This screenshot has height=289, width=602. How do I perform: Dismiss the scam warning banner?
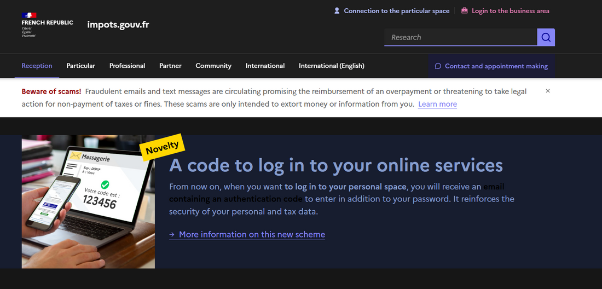(548, 91)
